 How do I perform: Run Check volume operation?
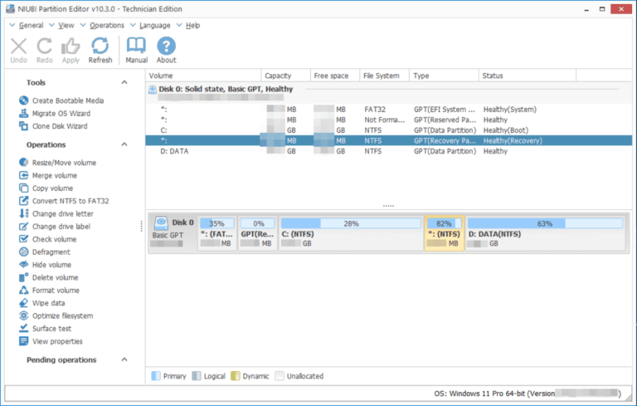pos(48,239)
